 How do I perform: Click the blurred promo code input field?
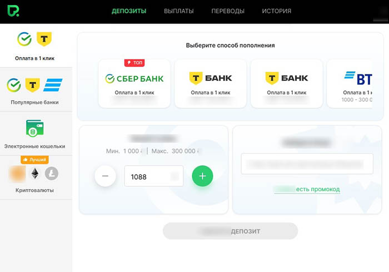(x=307, y=164)
